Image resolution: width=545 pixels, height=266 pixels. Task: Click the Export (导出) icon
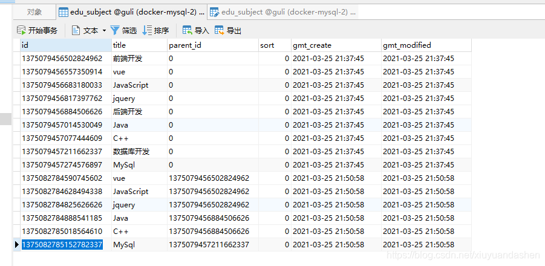(x=220, y=31)
